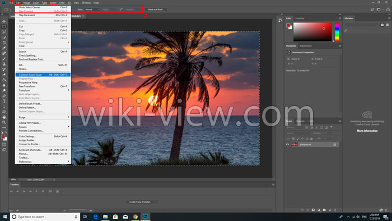Select the Crop tool
Viewport: 392px width, 221px height.
[4, 43]
